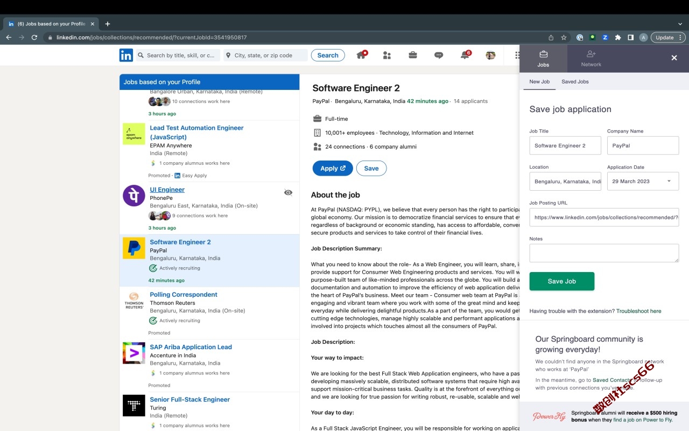
Task: Open SAP Ariba Application Lead job
Action: [x=191, y=347]
